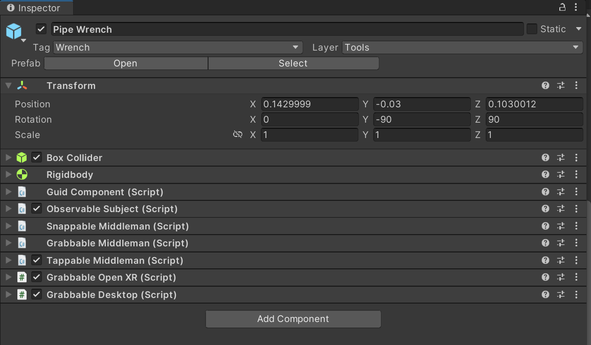
Task: Click the Guid Component help icon
Action: (545, 192)
